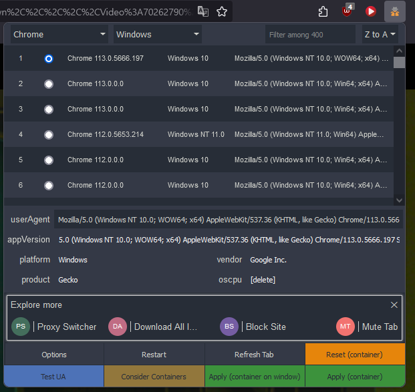Viewport: 415px width, 392px height.
Task: Click the scrollbar down arrow
Action: pos(399,200)
